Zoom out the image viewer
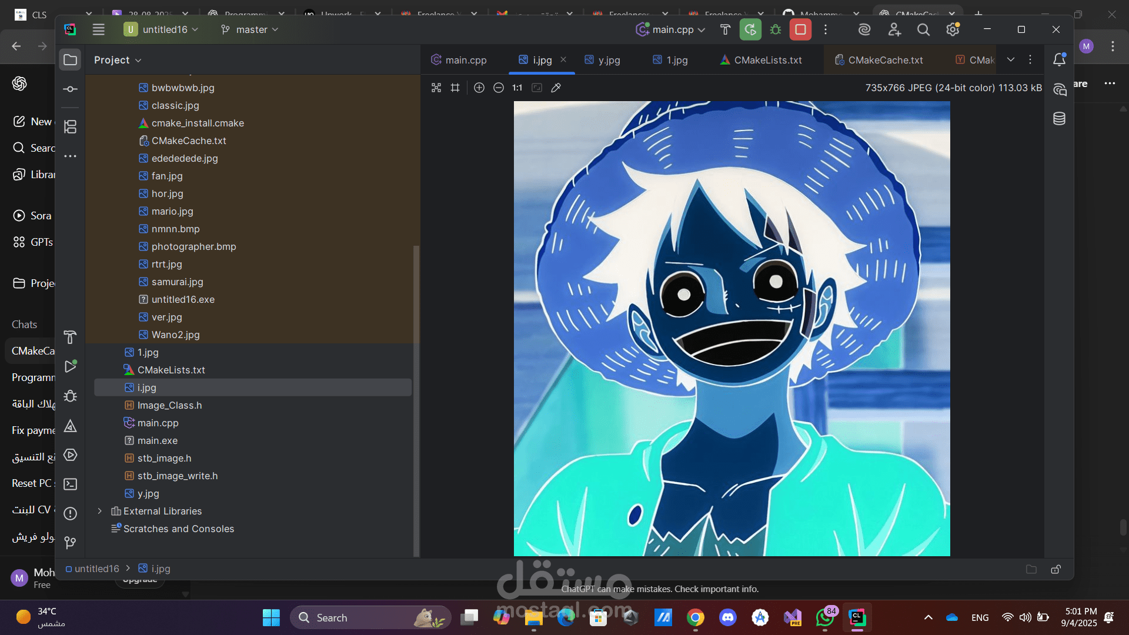The height and width of the screenshot is (635, 1129). 499,88
